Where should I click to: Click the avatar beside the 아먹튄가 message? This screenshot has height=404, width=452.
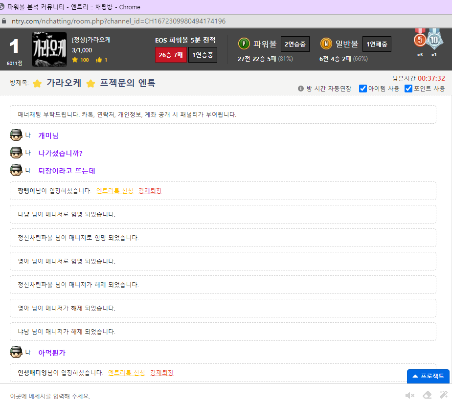16,352
